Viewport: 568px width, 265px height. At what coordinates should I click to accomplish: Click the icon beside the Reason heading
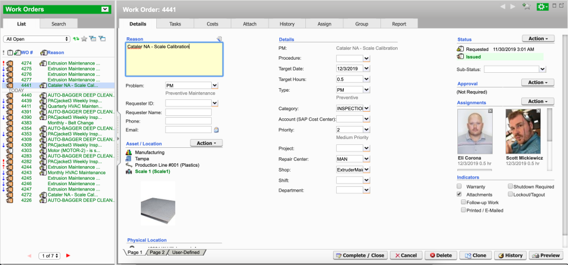point(220,39)
